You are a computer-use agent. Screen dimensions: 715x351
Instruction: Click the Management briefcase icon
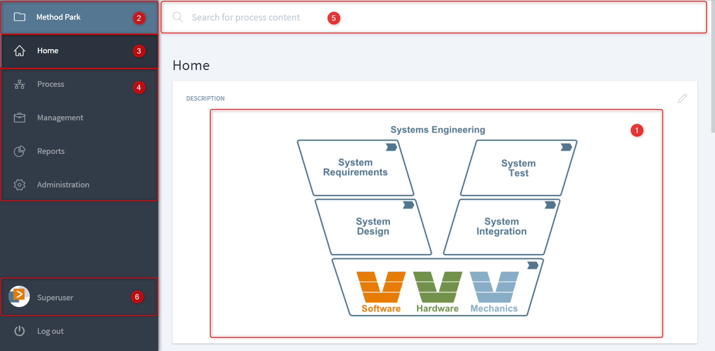tap(19, 118)
